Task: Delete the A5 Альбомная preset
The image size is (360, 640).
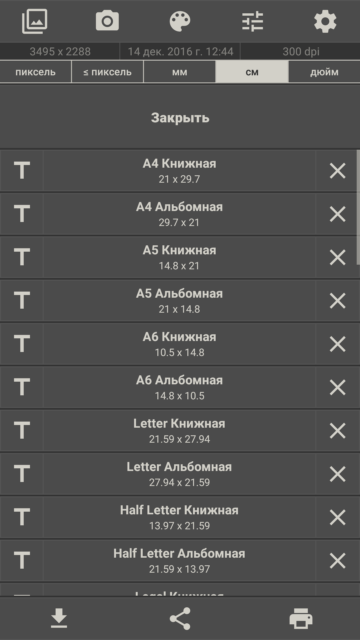Action: point(337,301)
